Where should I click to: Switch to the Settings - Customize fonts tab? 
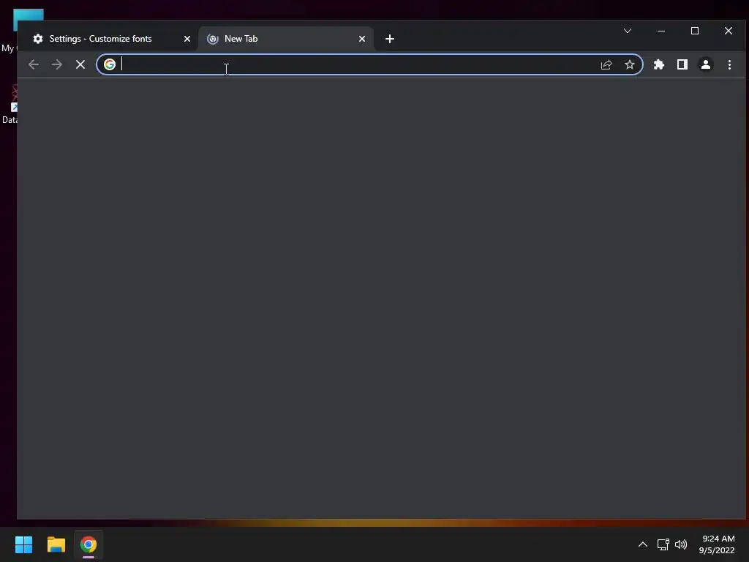click(x=111, y=39)
